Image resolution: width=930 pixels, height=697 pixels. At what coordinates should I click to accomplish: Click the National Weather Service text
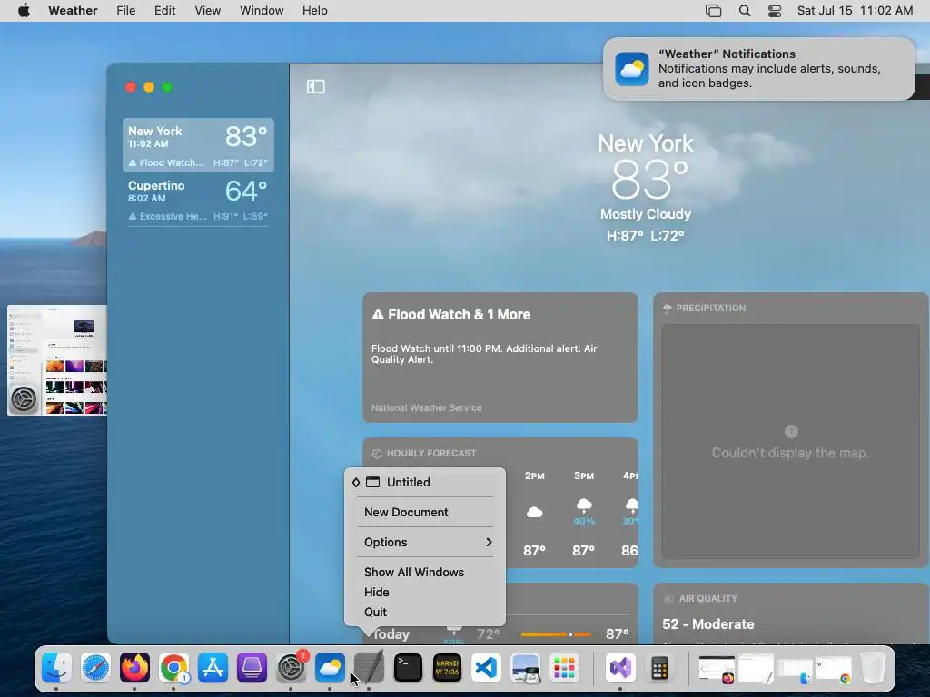click(427, 407)
